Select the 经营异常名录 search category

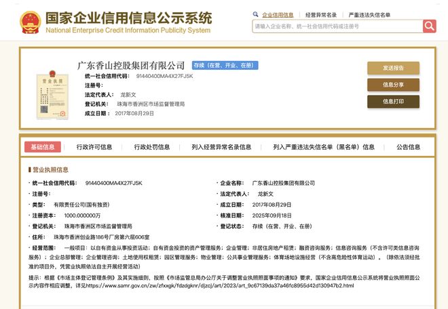coord(321,15)
